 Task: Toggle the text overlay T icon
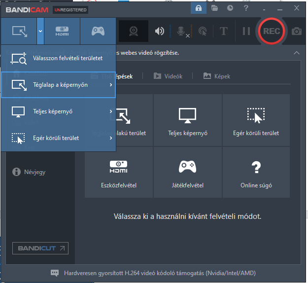coord(224,31)
